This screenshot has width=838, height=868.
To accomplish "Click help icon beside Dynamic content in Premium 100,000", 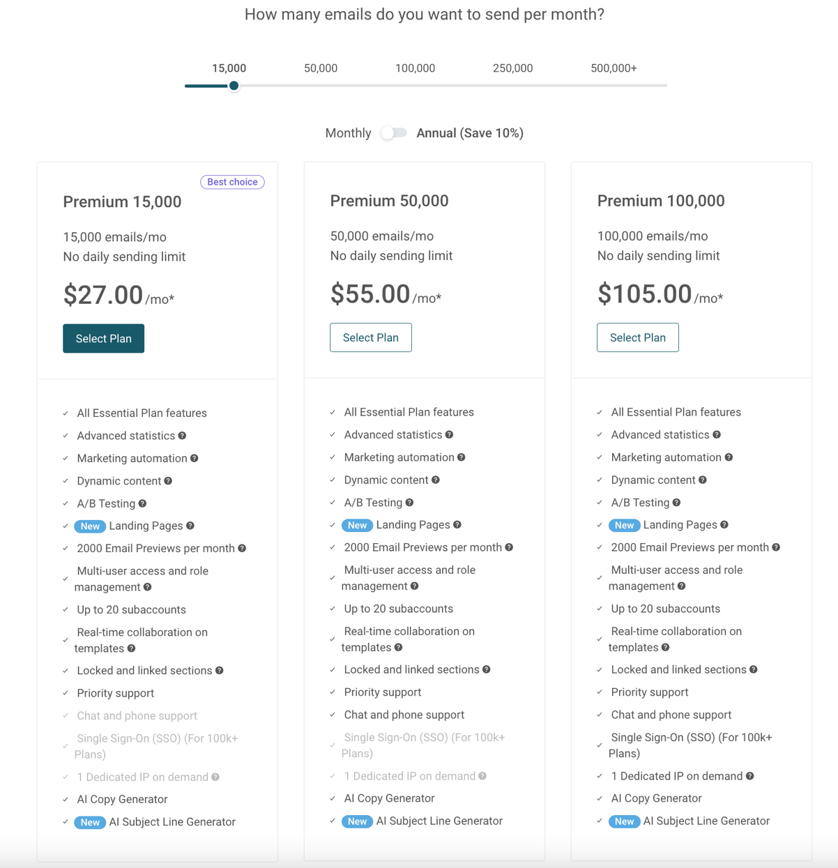I will [x=703, y=480].
